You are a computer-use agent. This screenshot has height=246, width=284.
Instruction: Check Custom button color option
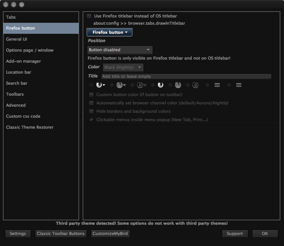click(92, 95)
